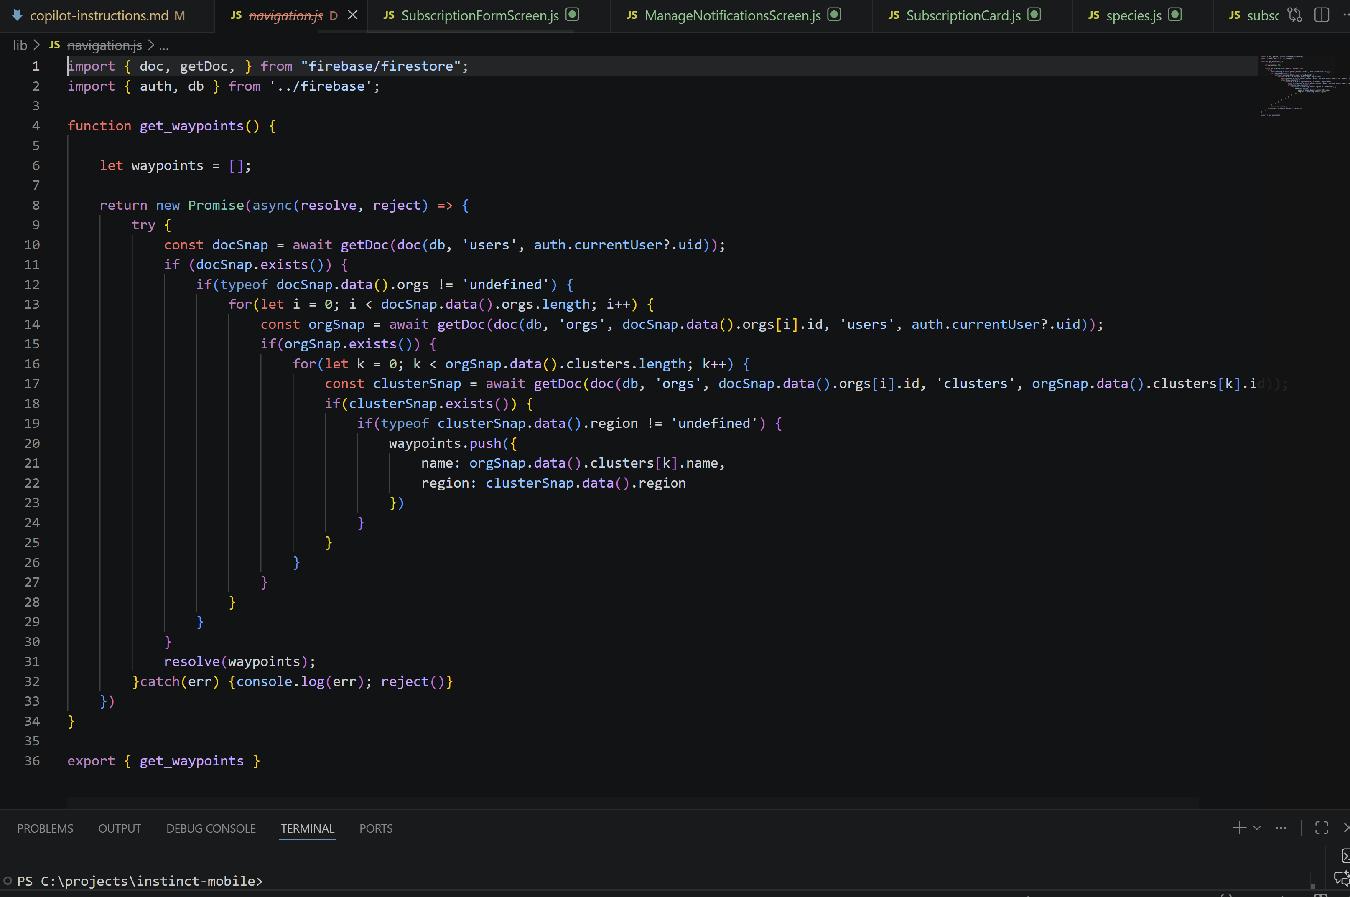Select the powershell terminal instance icon
The image size is (1350, 897).
click(1345, 856)
